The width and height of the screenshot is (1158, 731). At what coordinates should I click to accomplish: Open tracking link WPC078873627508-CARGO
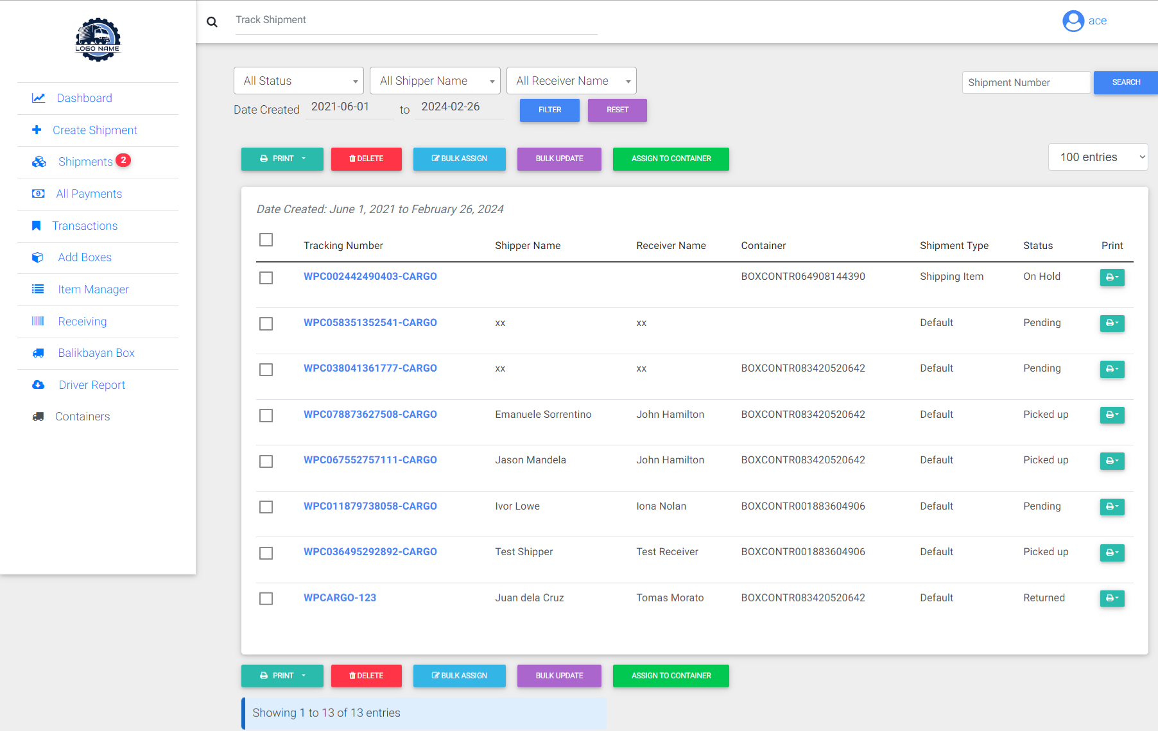[370, 415]
